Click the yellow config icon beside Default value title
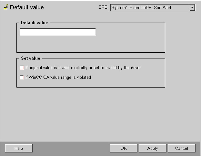This screenshot has height=156, width=201. 6,7
